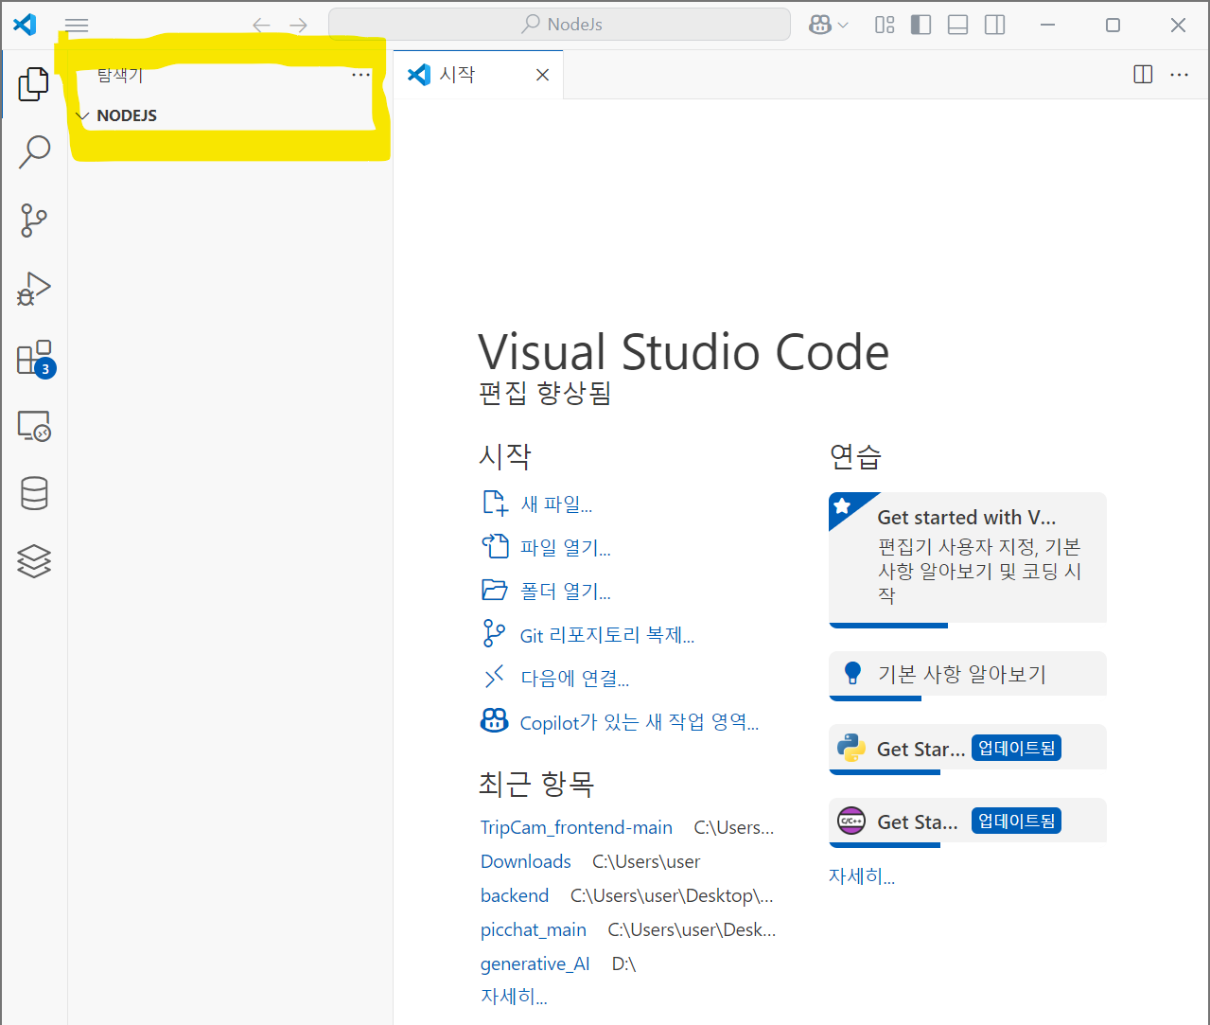Open the Search view icon

tap(34, 151)
